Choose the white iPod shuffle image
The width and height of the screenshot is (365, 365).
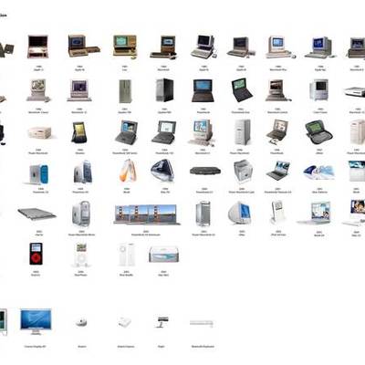click(x=127, y=255)
